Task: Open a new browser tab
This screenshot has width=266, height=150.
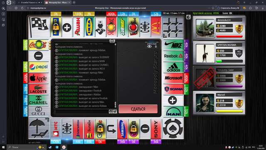Action: [x=74, y=2]
